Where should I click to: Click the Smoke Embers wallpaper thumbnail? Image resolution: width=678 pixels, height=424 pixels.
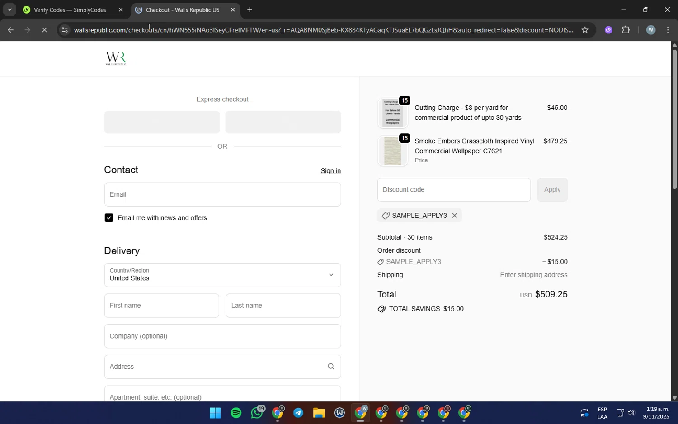[x=392, y=151]
